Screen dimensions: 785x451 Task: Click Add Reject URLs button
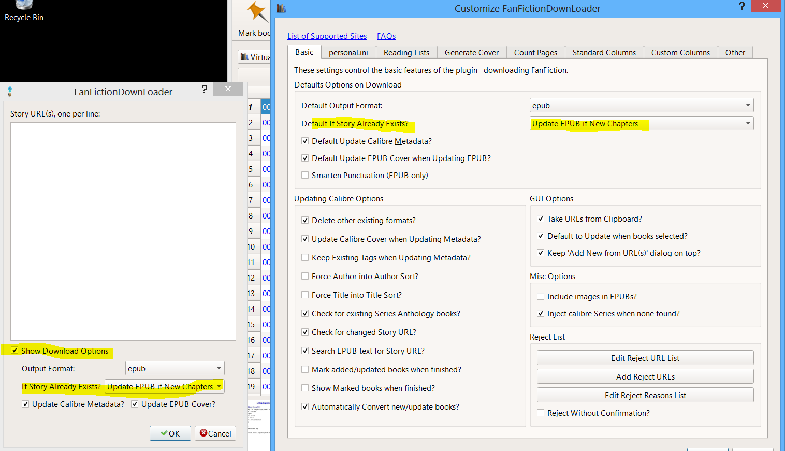[645, 376]
